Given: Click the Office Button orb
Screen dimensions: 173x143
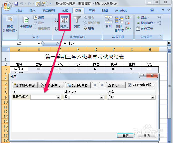Looking at the screenshot, I should (x=7, y=6).
